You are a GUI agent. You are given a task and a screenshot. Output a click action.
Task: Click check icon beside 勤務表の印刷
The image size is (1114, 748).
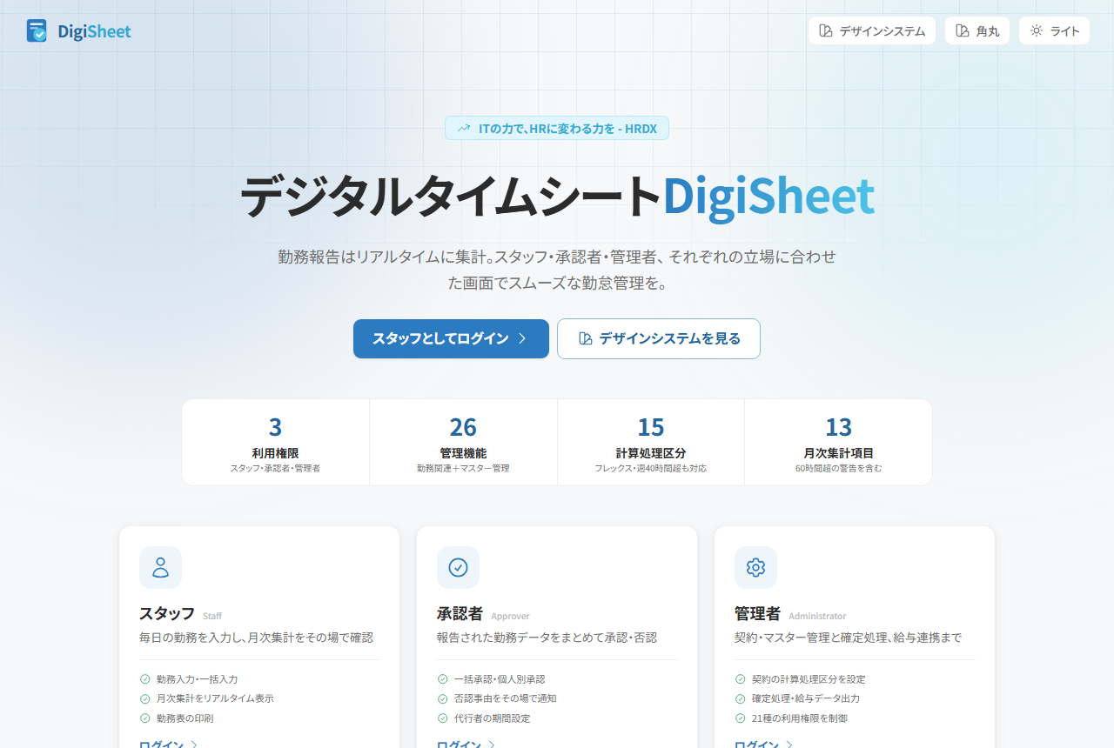coord(145,718)
